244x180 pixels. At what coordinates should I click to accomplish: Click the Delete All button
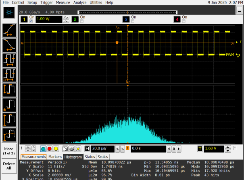coord(9,166)
